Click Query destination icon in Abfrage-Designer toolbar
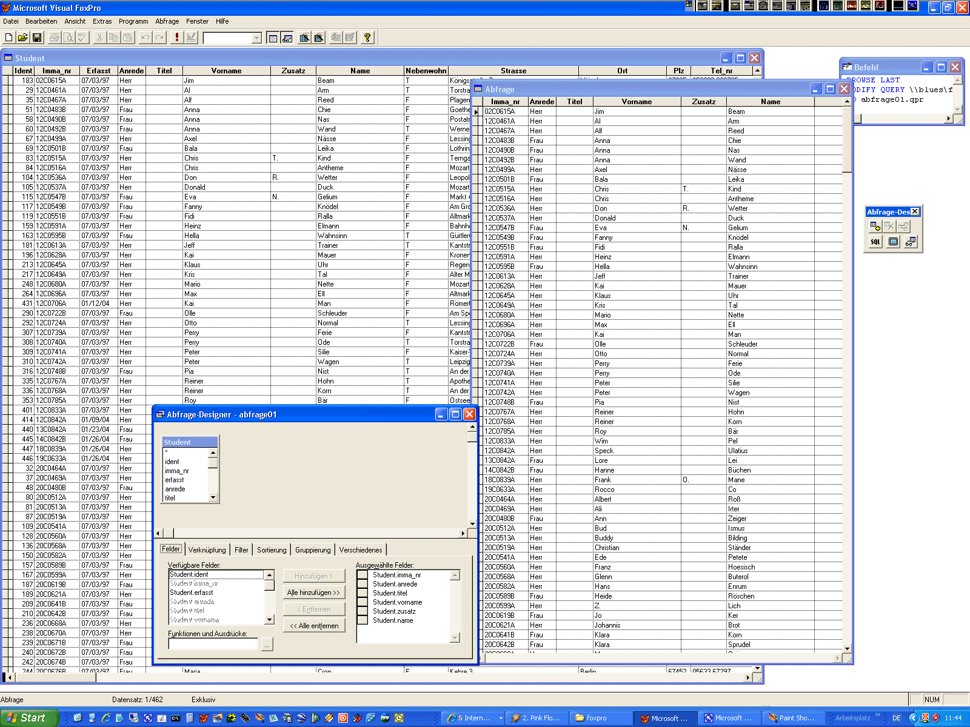 (911, 242)
